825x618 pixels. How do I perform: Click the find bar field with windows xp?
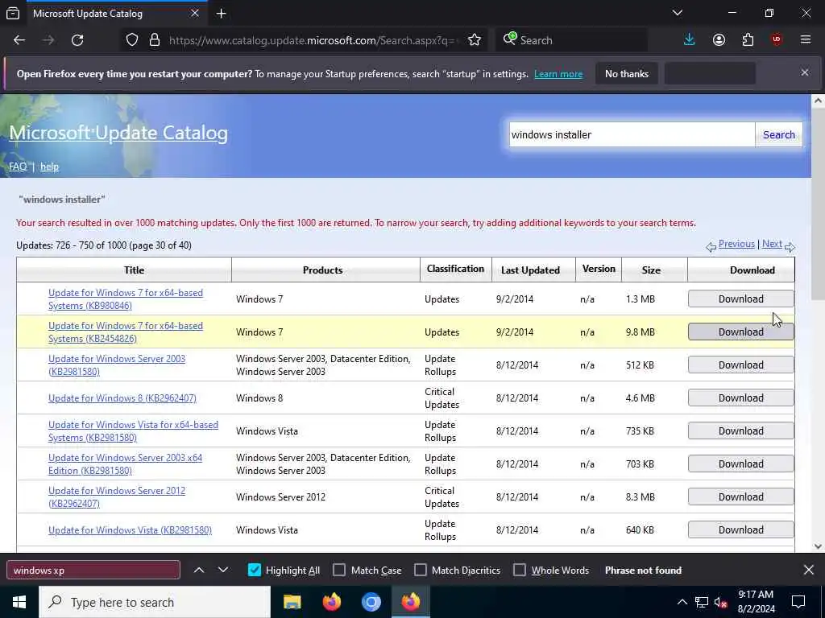click(x=93, y=571)
